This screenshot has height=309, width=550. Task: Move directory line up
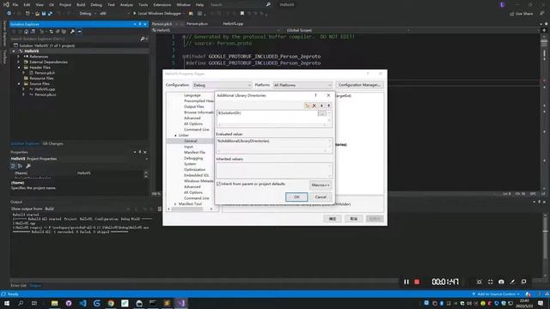[x=328, y=106]
